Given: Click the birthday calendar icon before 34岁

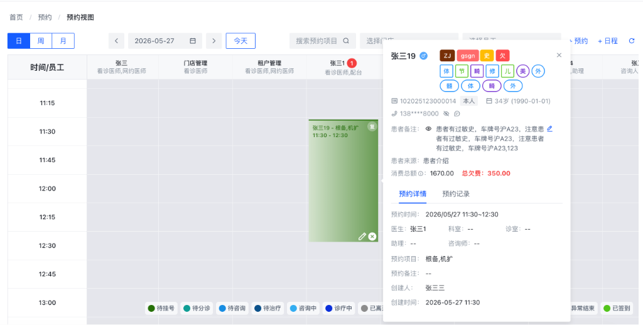Looking at the screenshot, I should click(489, 101).
